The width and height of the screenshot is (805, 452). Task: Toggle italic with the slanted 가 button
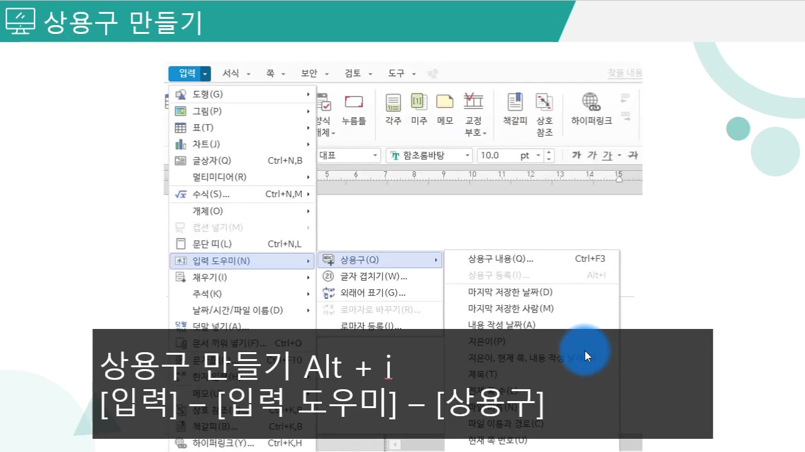592,155
